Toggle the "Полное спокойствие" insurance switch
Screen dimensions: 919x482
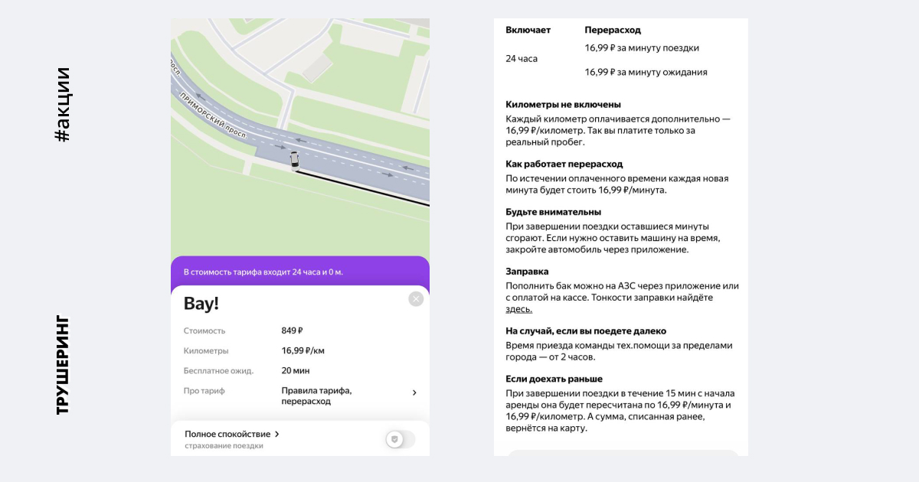[x=400, y=439]
